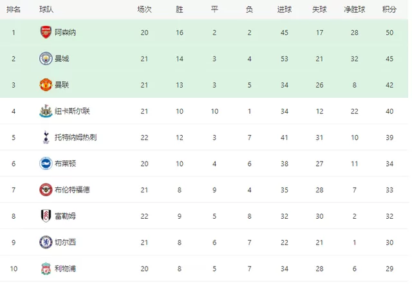Select the 布伦特福德 team name
This screenshot has width=412, height=287.
point(72,190)
